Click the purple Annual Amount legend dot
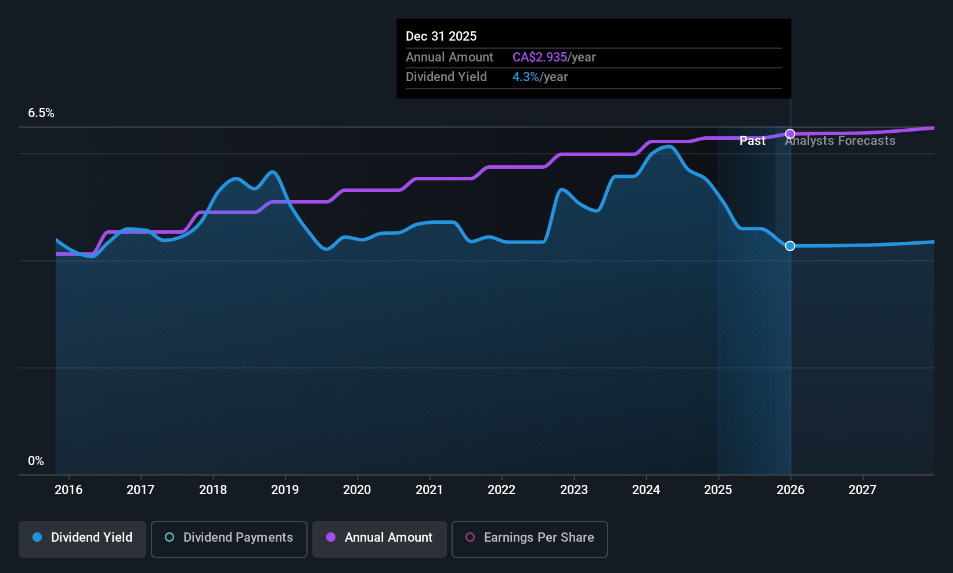Screen dimensions: 953x573 [x=331, y=538]
